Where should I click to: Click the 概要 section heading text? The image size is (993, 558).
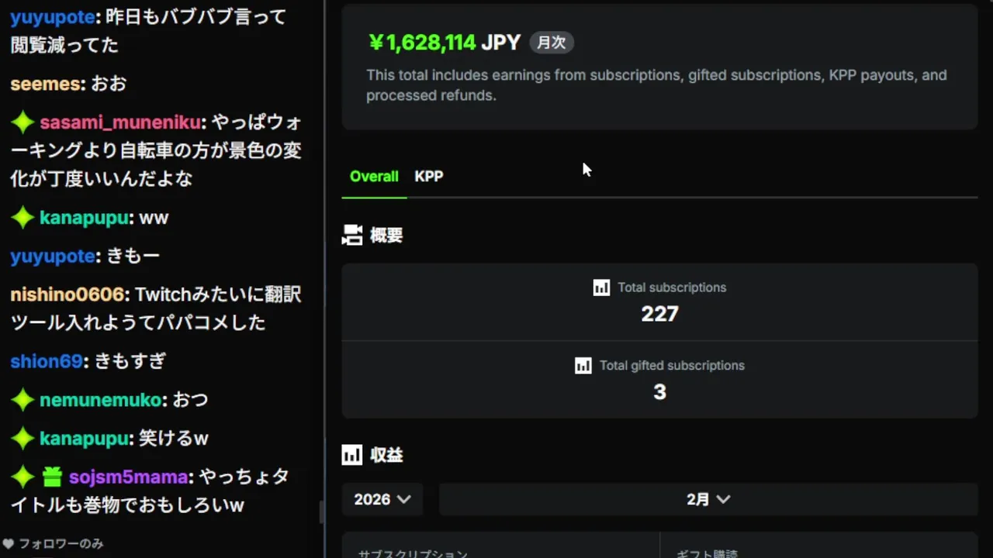click(x=386, y=235)
